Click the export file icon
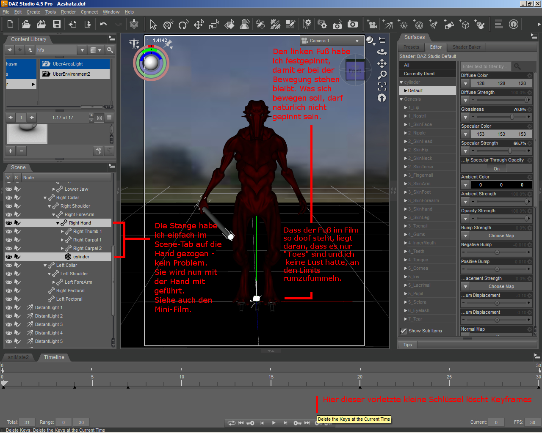This screenshot has width=542, height=433. [x=88, y=25]
